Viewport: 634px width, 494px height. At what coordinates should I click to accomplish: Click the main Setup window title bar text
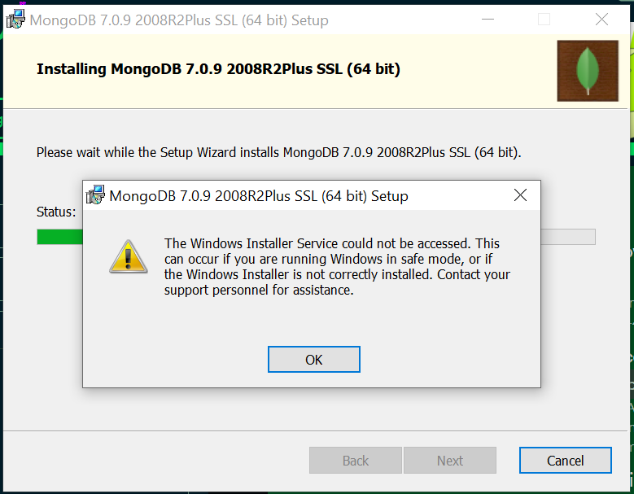click(x=178, y=20)
